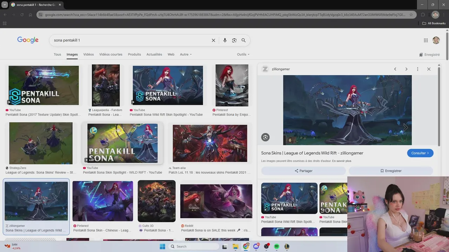Bookmark this page with star icon
The width and height of the screenshot is (449, 252).
tap(412, 15)
